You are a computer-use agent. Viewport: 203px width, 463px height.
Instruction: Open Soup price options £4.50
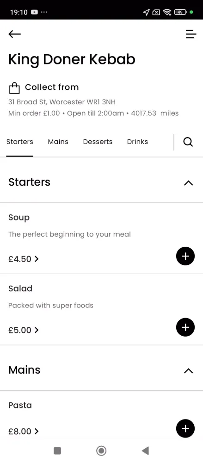[24, 259]
